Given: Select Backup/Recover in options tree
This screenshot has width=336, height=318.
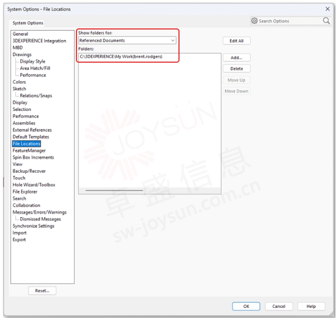Looking at the screenshot, I should [29, 171].
